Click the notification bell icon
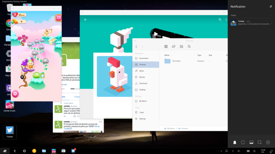Screen dimensions: 275x154 235,142
